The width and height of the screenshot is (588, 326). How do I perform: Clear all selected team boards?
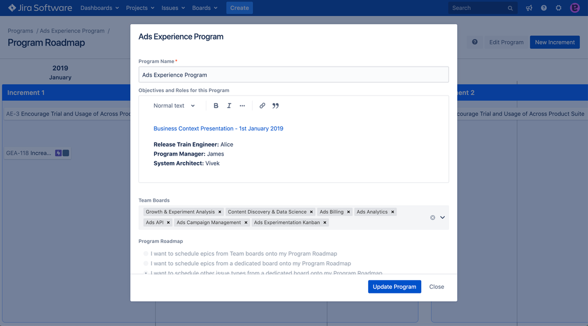point(432,218)
